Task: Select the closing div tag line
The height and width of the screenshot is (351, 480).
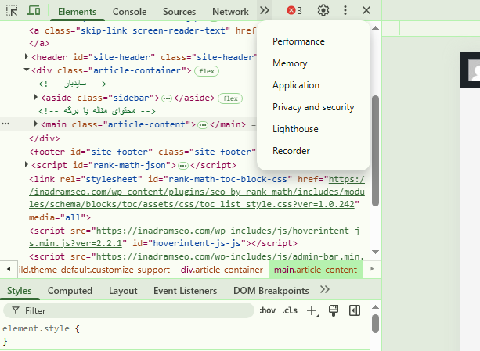Action: tap(45, 138)
